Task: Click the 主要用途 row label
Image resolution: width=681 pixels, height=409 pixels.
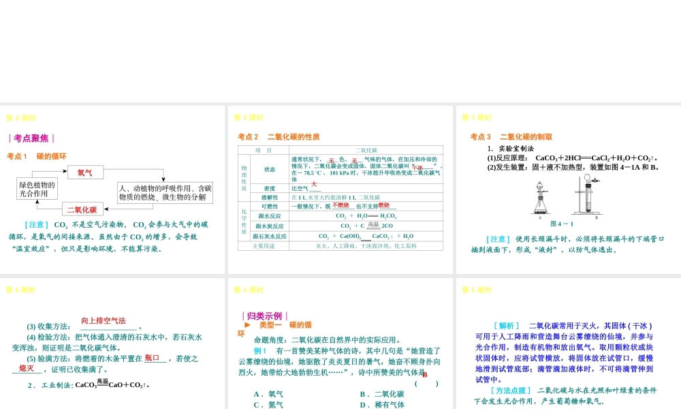Action: (x=263, y=246)
